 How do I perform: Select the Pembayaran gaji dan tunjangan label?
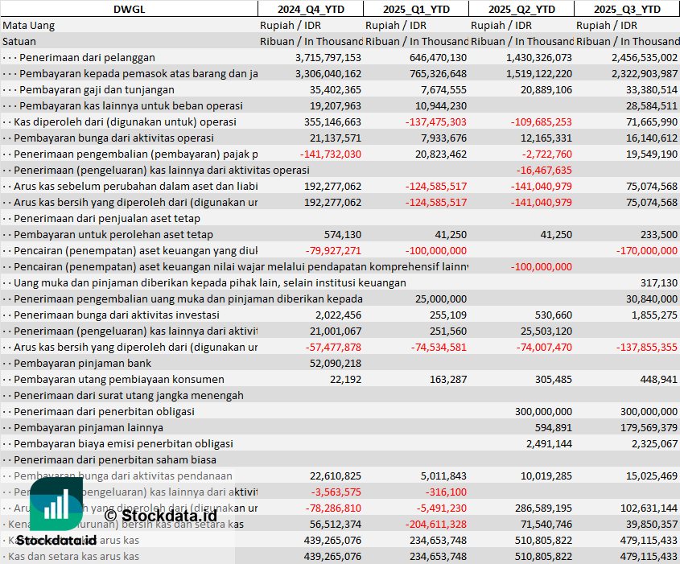[97, 90]
